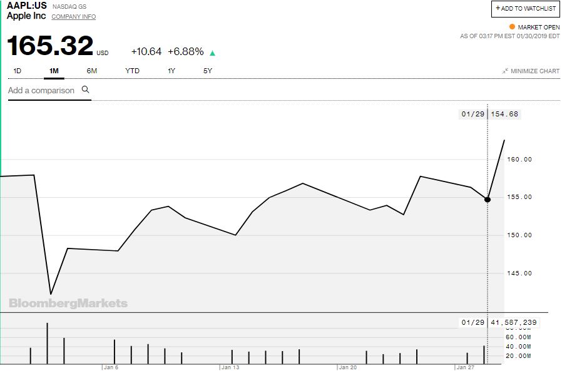This screenshot has width=562, height=373.
Task: Click the minimize chart arrows icon
Action: [x=505, y=71]
